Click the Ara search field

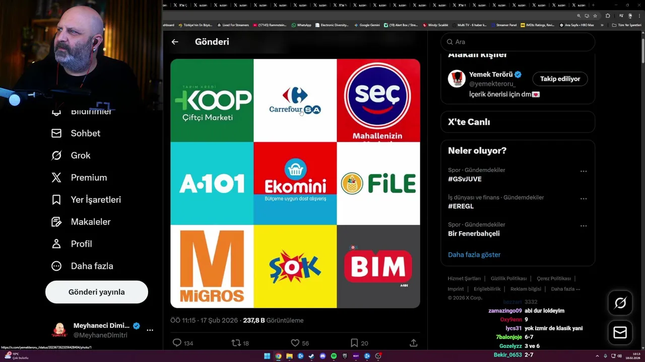(518, 42)
